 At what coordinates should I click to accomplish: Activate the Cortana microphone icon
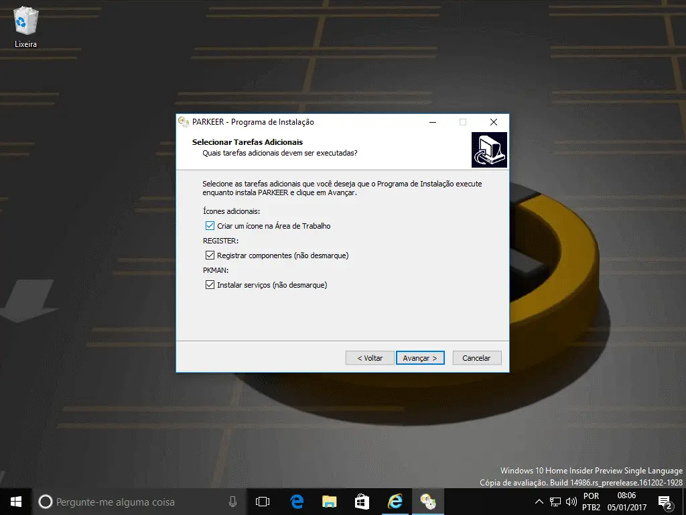pyautogui.click(x=232, y=502)
